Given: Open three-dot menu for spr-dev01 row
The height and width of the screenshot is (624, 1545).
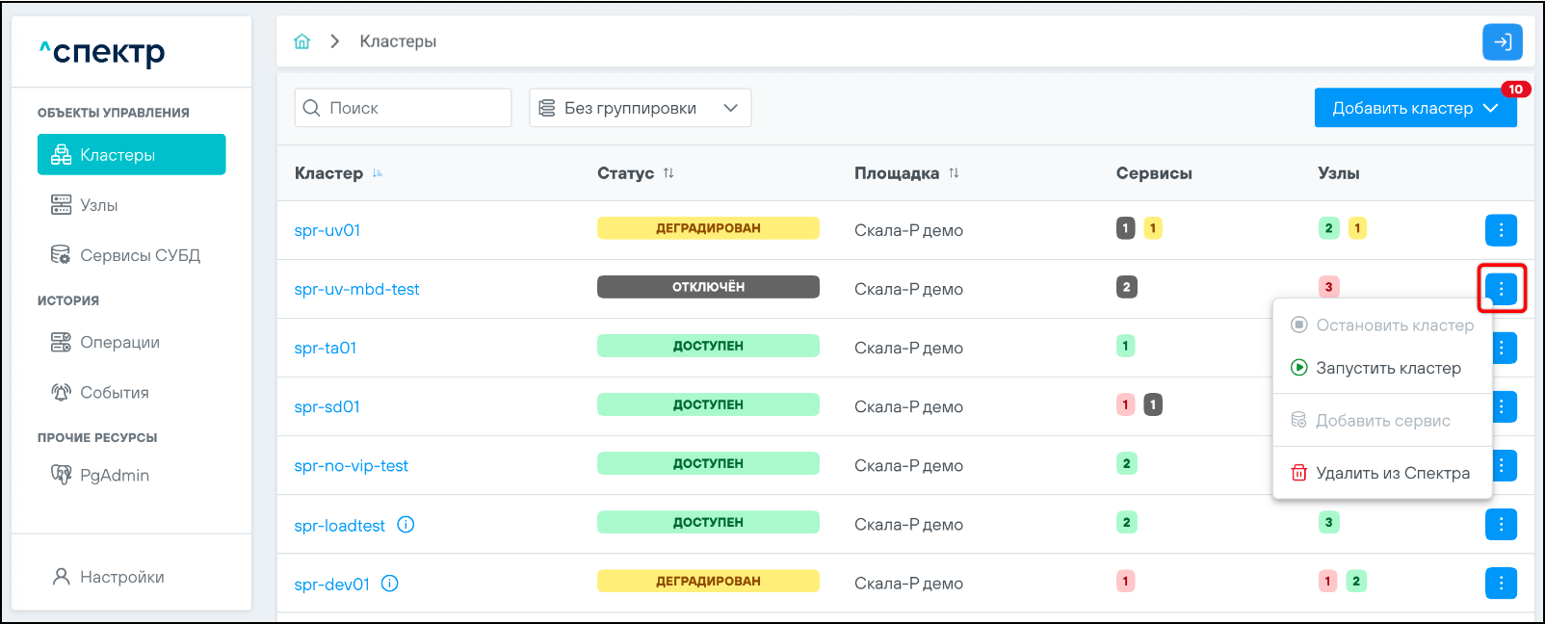Looking at the screenshot, I should coord(1501,583).
